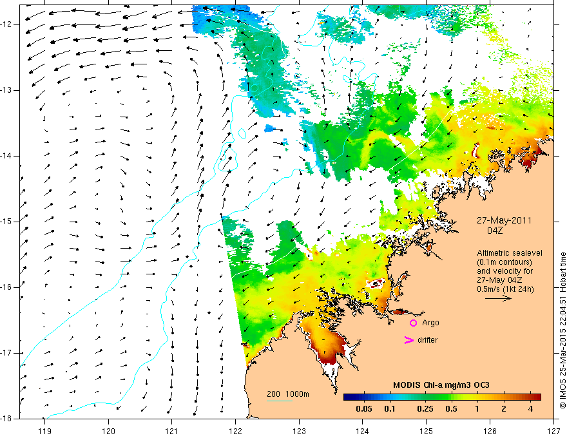Click the '0.5m/s (1kt 24h)' scale text
The height and width of the screenshot is (438, 567).
506,289
